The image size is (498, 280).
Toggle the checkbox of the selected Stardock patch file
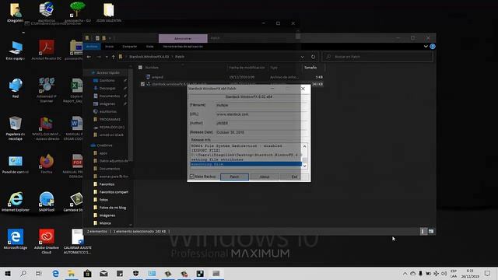[x=142, y=84]
